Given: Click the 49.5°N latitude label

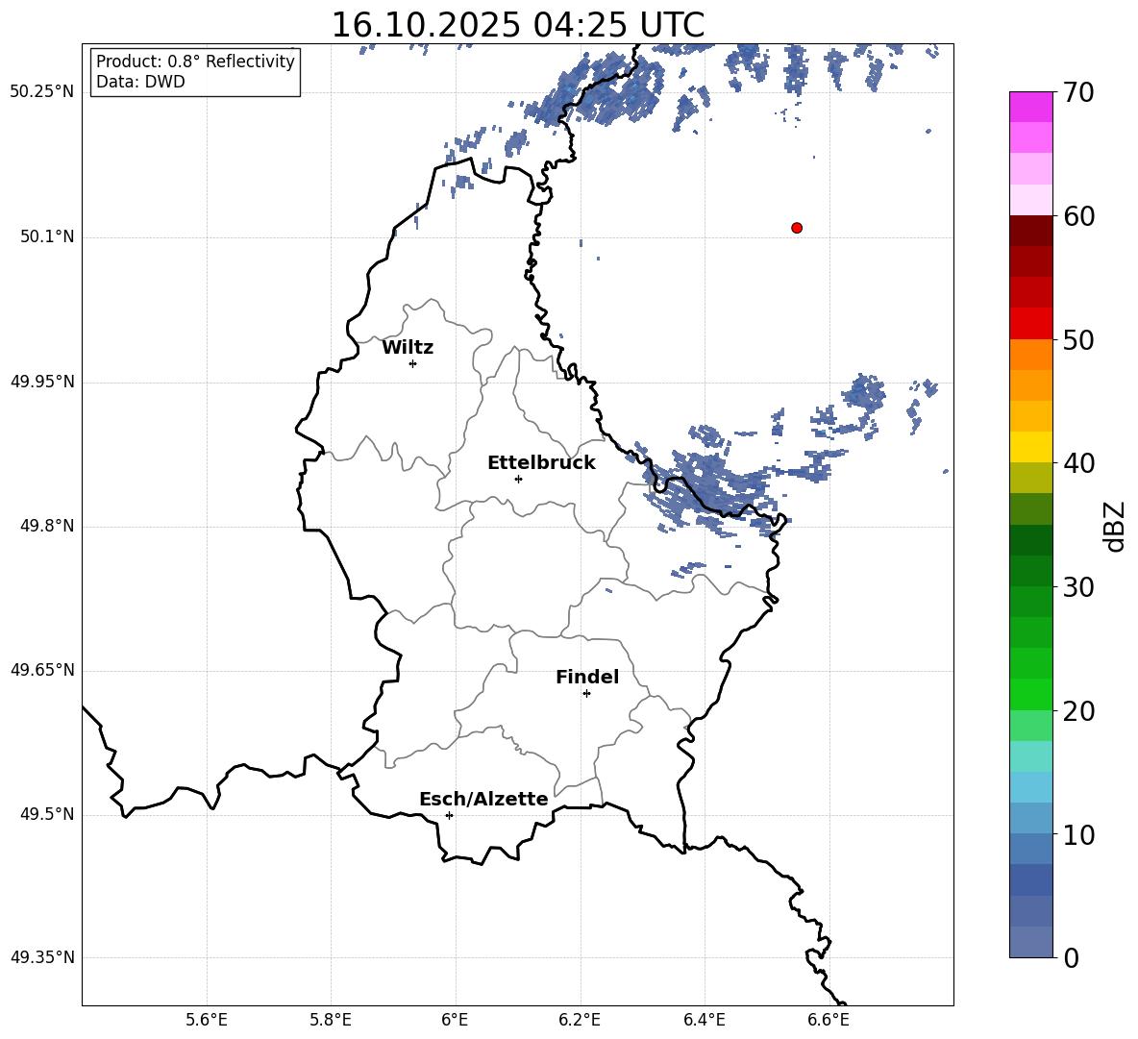Looking at the screenshot, I should [47, 815].
